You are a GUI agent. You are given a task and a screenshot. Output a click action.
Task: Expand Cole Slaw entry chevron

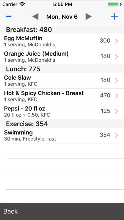point(116,80)
